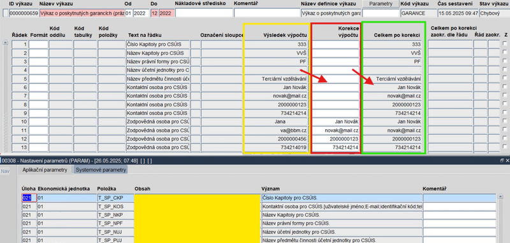This screenshot has width=510, height=243.
Task: Close the Nastavení parametrů window via X icon
Action: (x=507, y=160)
